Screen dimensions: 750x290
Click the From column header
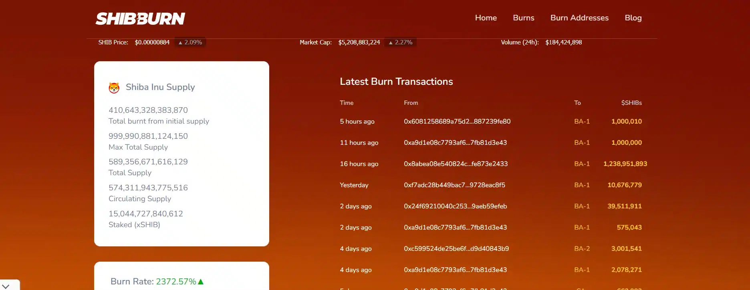pos(411,103)
